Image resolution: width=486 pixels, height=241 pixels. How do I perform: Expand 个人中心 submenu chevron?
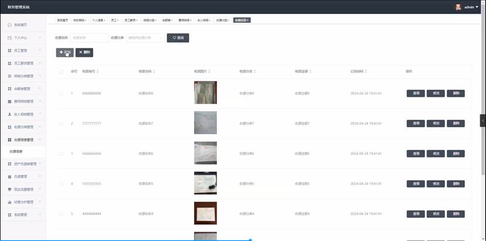coord(40,38)
